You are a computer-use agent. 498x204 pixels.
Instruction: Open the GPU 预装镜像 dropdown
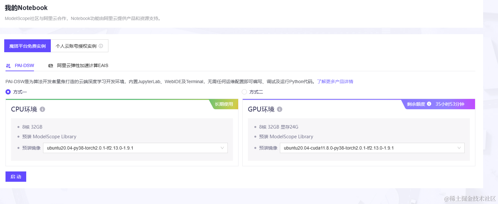point(372,148)
